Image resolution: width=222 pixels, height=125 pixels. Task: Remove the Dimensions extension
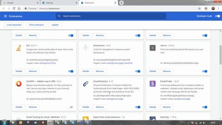click(100, 71)
